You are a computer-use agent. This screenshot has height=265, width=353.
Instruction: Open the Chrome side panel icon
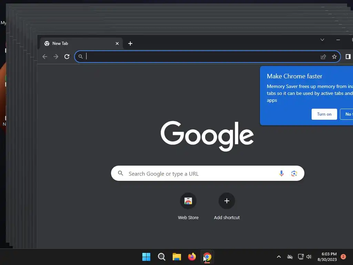(x=348, y=57)
